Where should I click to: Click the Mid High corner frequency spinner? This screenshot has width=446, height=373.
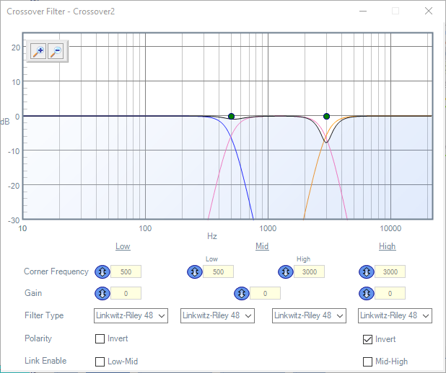(x=286, y=272)
